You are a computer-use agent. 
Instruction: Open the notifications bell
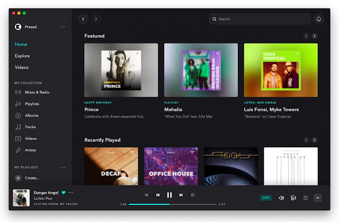[x=318, y=19]
